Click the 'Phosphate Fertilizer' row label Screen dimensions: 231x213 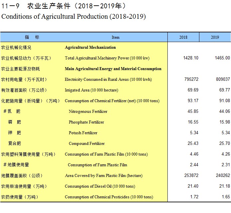pos(86,122)
